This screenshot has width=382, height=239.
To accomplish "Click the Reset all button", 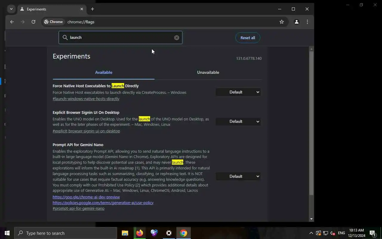I will coord(248,38).
